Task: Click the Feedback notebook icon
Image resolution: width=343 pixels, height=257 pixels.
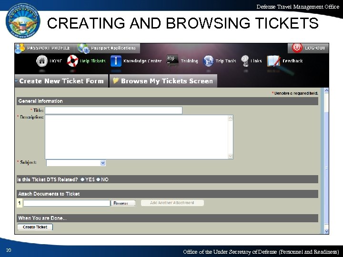Action: click(x=273, y=61)
